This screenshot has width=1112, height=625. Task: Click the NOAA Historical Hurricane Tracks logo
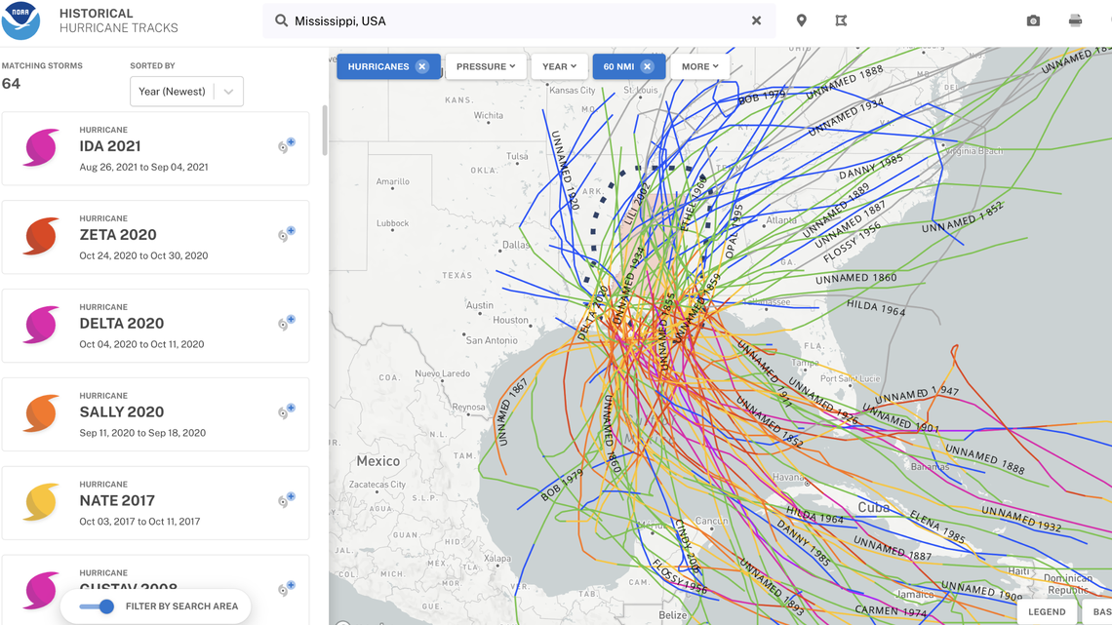point(21,19)
